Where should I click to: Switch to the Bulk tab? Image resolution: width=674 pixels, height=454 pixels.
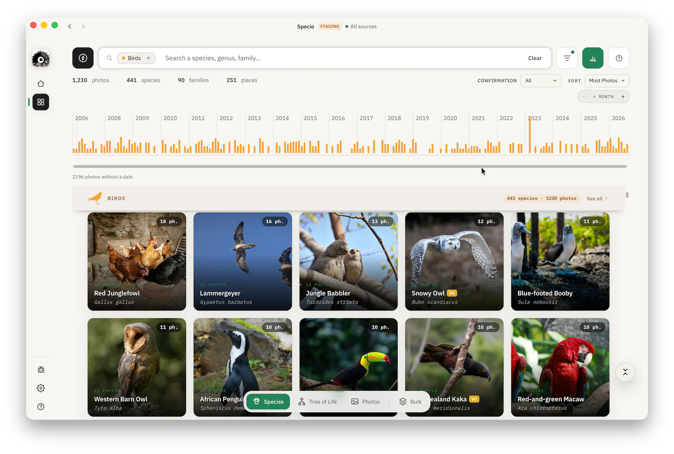point(410,401)
